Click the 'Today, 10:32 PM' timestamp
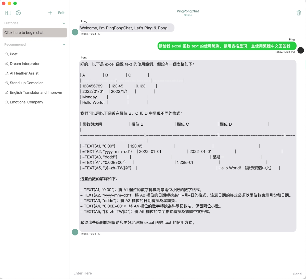Image resolution: width=306 pixels, height=279 pixels. (x=91, y=34)
